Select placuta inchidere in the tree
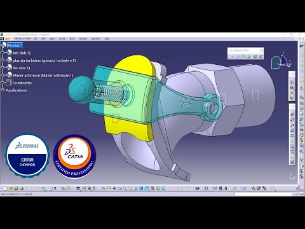This screenshot has width=305, height=229. pyautogui.click(x=44, y=60)
